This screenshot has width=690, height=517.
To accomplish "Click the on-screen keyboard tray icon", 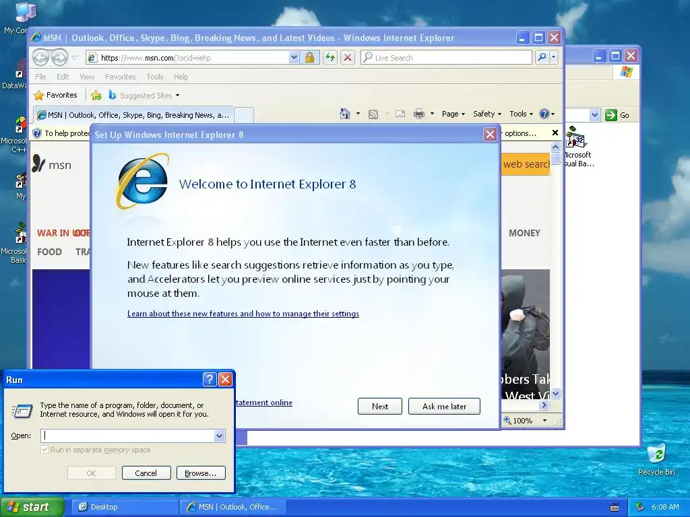I will (615, 508).
